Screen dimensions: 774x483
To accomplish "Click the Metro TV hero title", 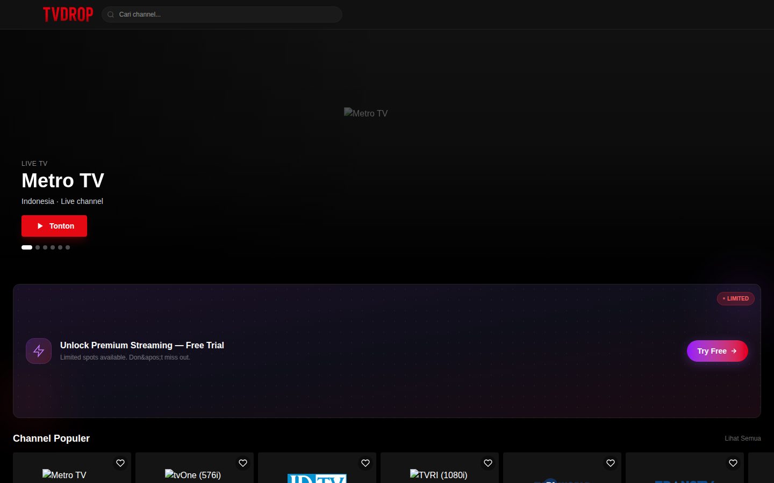I will click(63, 181).
